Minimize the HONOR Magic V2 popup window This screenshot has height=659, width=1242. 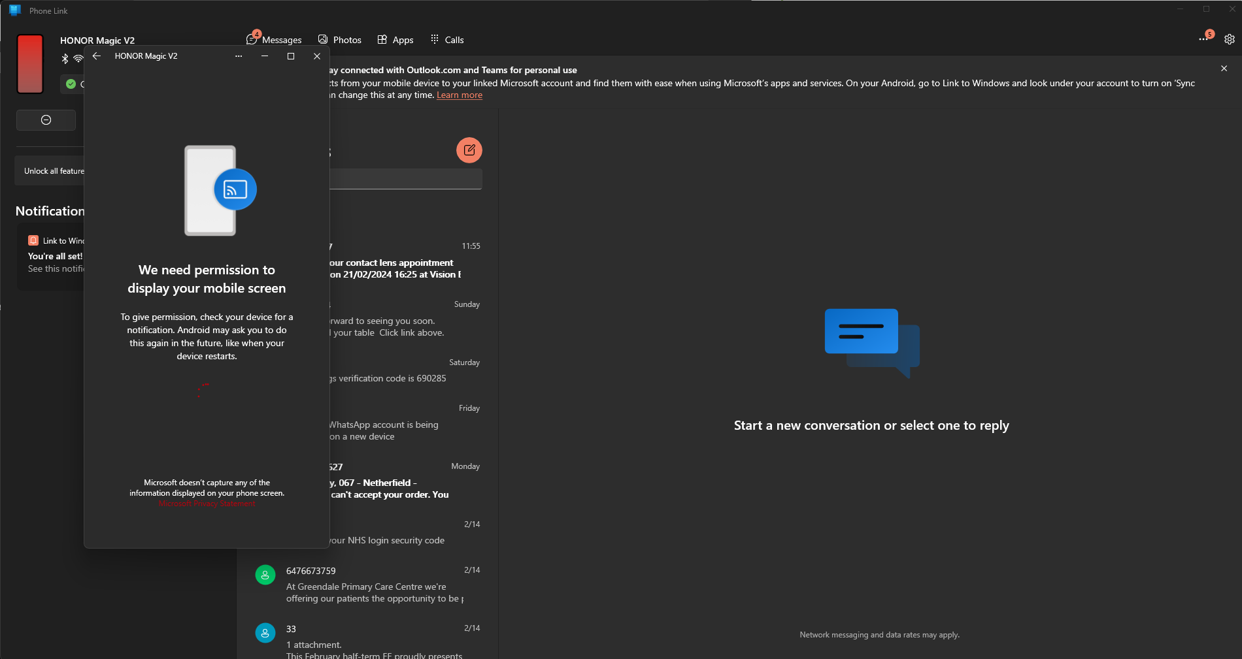pyautogui.click(x=265, y=56)
